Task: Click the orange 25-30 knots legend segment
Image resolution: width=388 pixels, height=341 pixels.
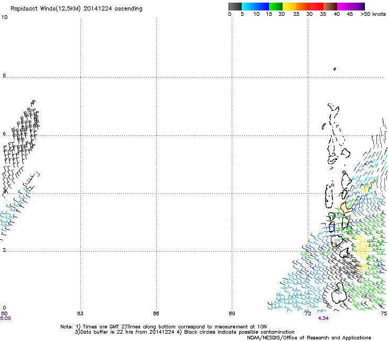Action: (303, 6)
